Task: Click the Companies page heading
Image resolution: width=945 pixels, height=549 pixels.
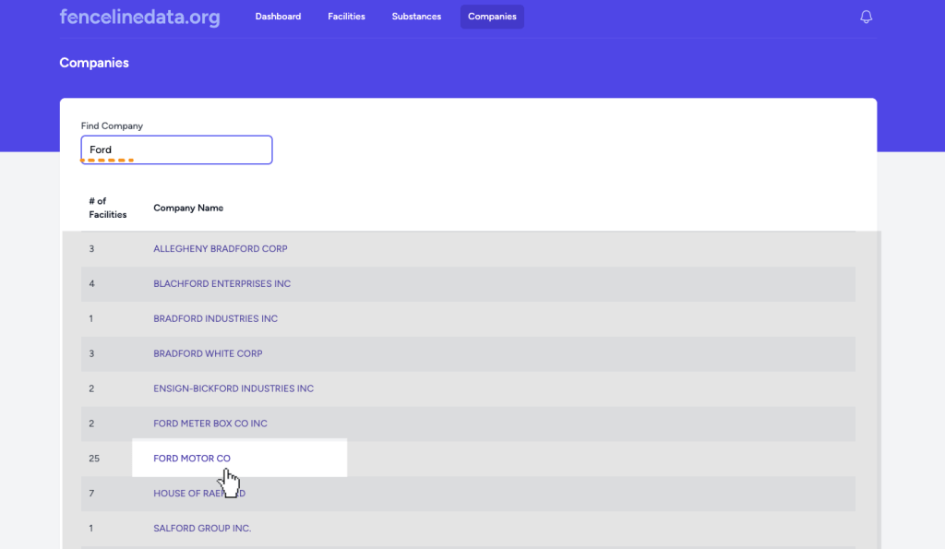Action: [x=94, y=64]
